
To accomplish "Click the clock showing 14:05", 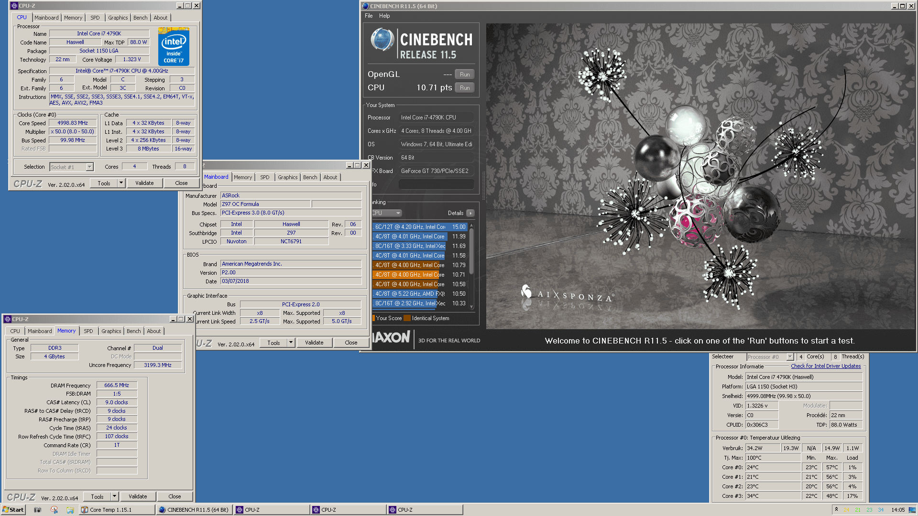I will 898,510.
